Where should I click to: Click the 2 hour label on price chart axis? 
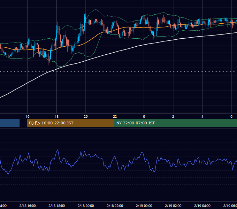(173, 117)
